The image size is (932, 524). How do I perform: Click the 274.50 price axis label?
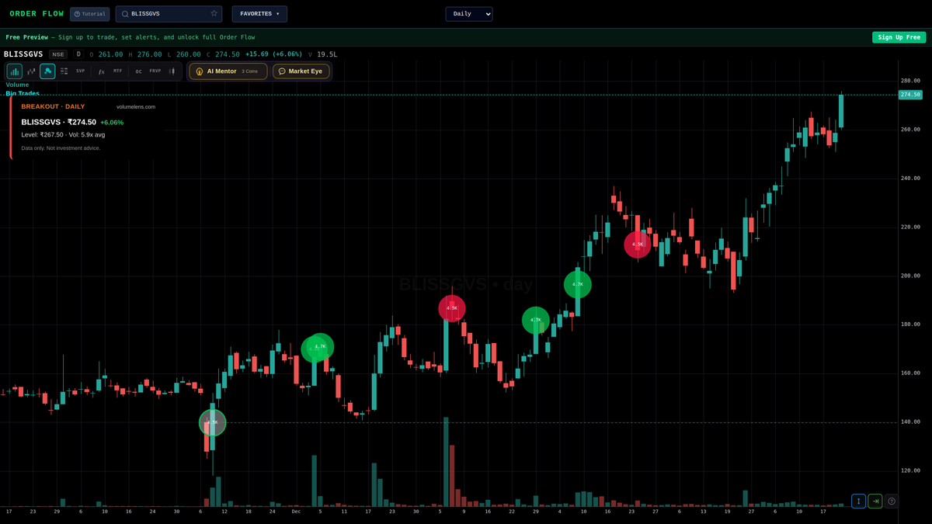[909, 95]
